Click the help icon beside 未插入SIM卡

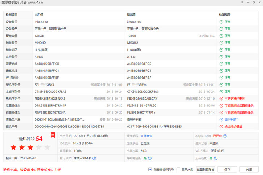[x=94, y=158]
